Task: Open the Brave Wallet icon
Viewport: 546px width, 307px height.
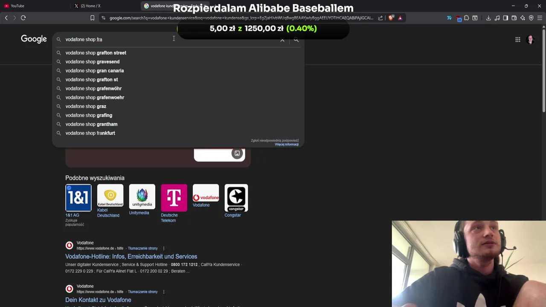Action: pyautogui.click(x=514, y=18)
